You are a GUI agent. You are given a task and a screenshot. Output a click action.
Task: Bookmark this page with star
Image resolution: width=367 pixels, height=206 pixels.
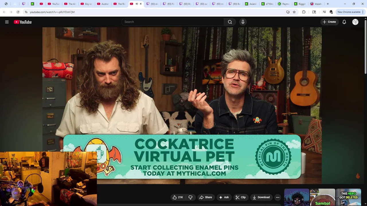294,12
